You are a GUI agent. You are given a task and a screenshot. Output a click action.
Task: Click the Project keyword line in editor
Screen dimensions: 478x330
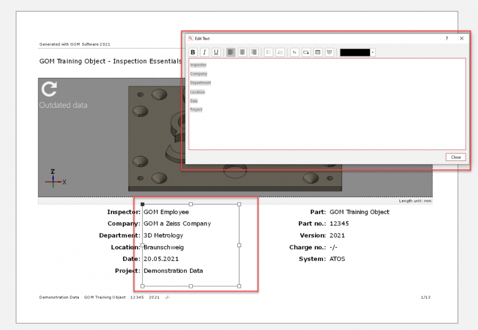point(196,110)
